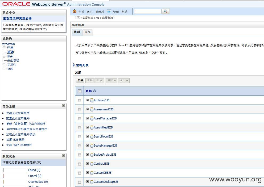Click 主页 in the top toolbar
Image resolution: width=264 pixels, height=187 pixels.
point(81,12)
